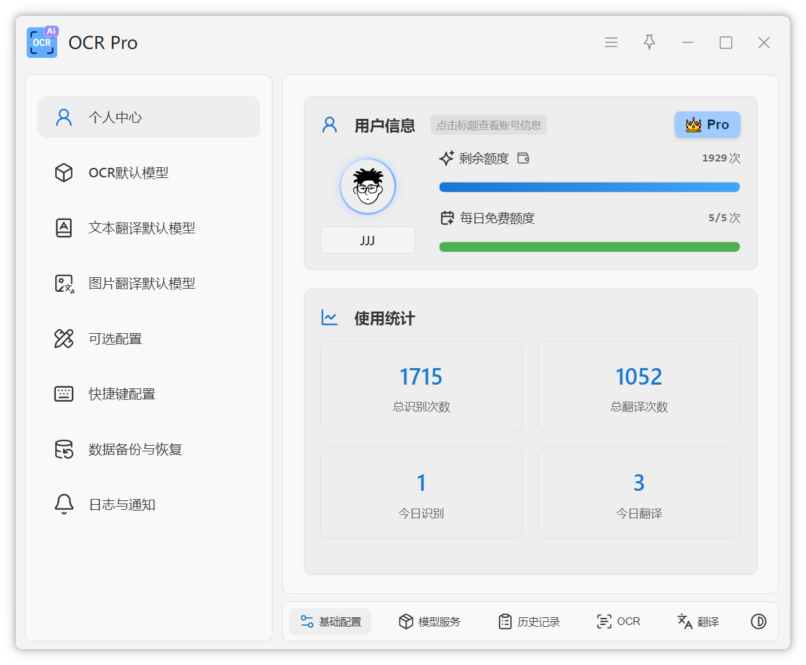Switch to the 历史记录 tab
Viewport: 806px width, 665px height.
pyautogui.click(x=529, y=622)
